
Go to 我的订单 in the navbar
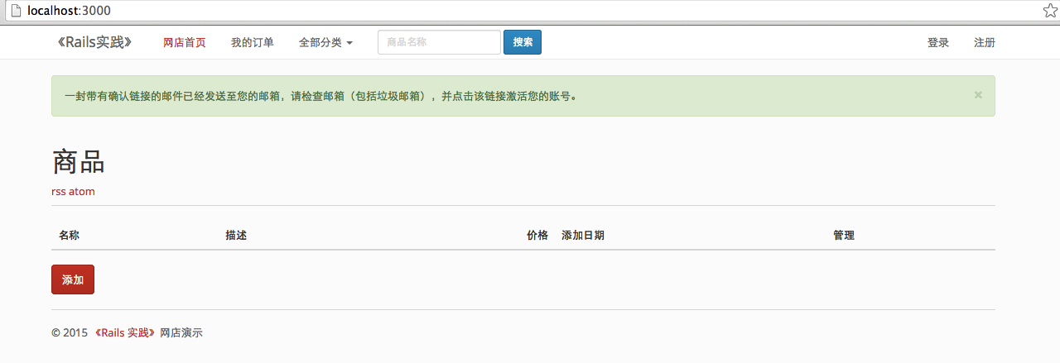tap(252, 43)
